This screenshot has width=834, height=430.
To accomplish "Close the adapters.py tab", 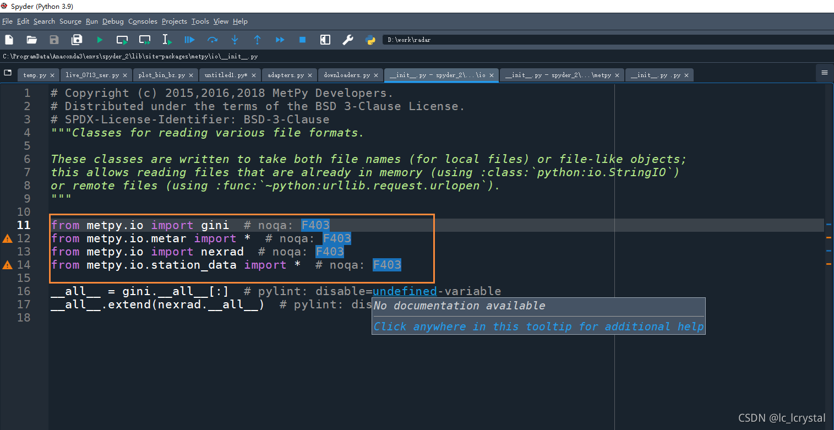I will point(310,75).
